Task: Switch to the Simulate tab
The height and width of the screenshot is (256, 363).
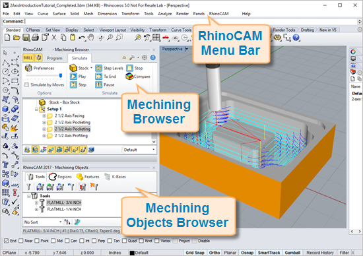Action: (79, 58)
